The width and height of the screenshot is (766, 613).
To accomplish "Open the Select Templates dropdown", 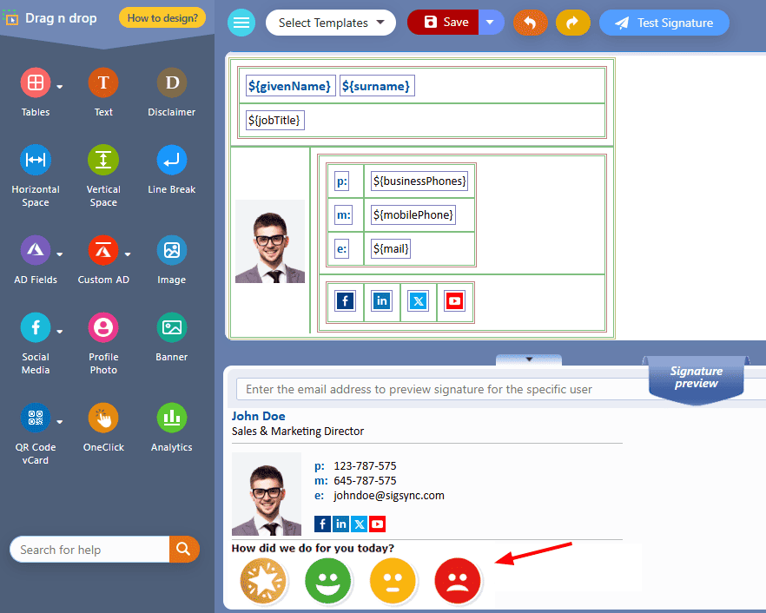I will click(x=331, y=23).
